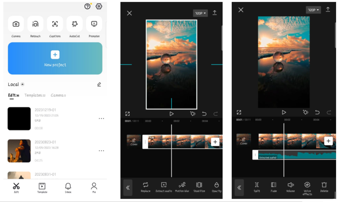Select the Motion blur tool
Screen dimensions: 340x202
click(x=182, y=187)
